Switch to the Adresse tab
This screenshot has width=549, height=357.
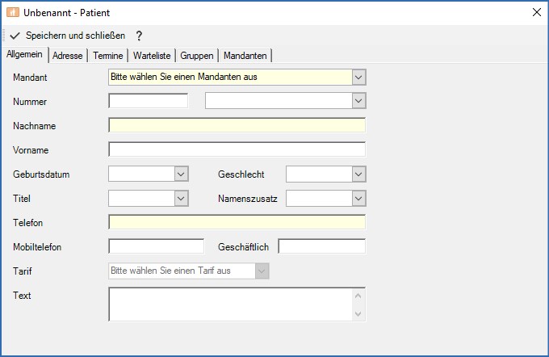[69, 56]
